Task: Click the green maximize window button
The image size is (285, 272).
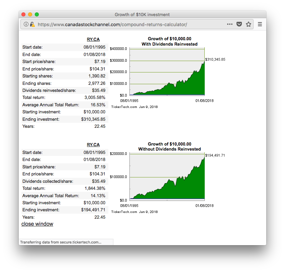Action: click(37, 14)
